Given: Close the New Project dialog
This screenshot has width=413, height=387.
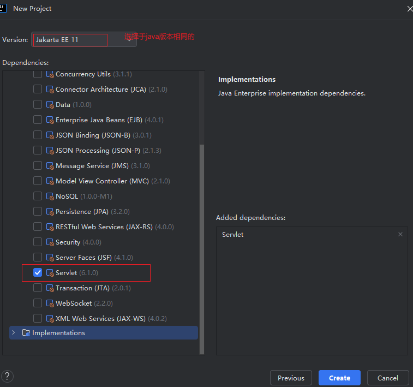Looking at the screenshot, I should tap(410, 9).
